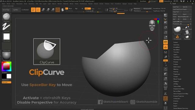Adjust the Draw Size slider
The width and height of the screenshot is (195, 110).
(119, 11)
